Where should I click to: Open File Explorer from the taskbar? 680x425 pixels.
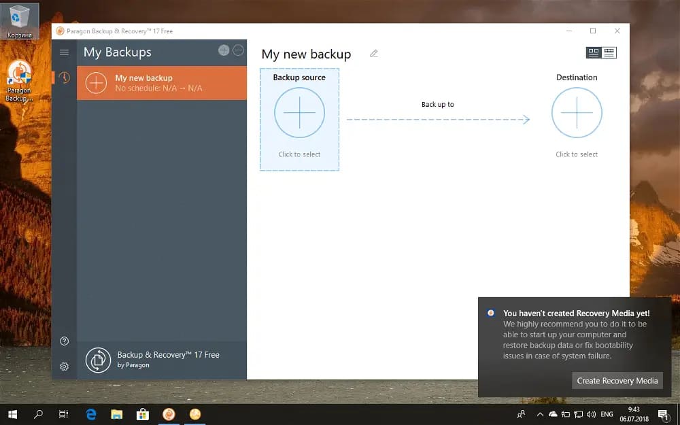pos(117,415)
